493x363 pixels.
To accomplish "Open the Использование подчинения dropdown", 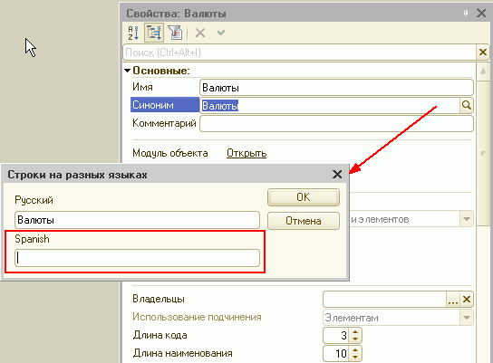I will (467, 318).
